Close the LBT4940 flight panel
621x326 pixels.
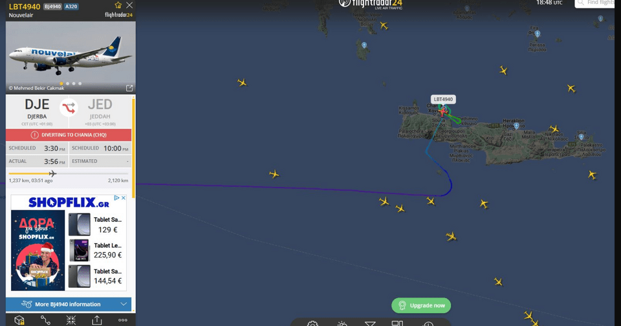[129, 5]
